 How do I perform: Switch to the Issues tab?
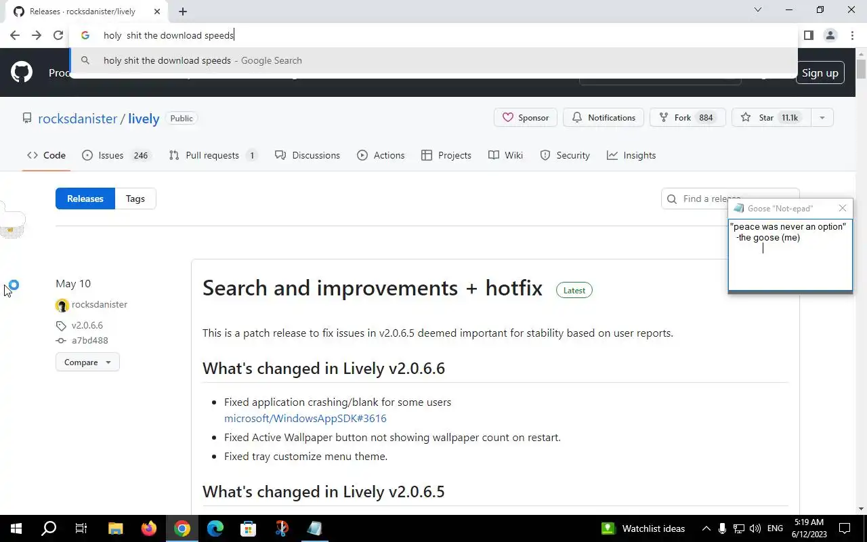click(x=115, y=155)
